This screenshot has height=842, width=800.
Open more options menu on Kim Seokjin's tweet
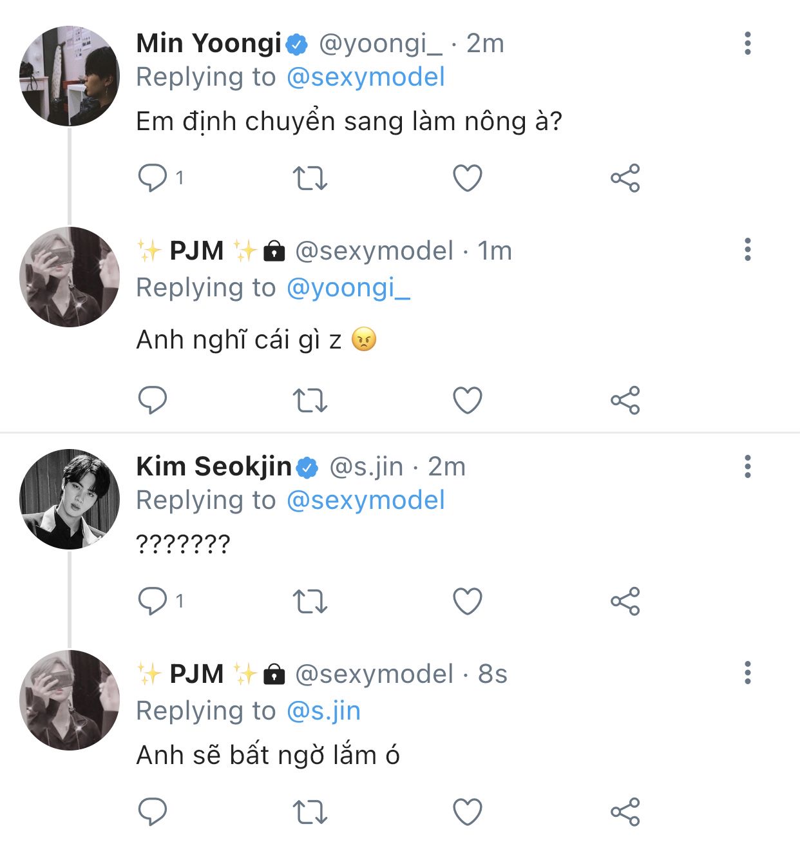click(x=747, y=466)
